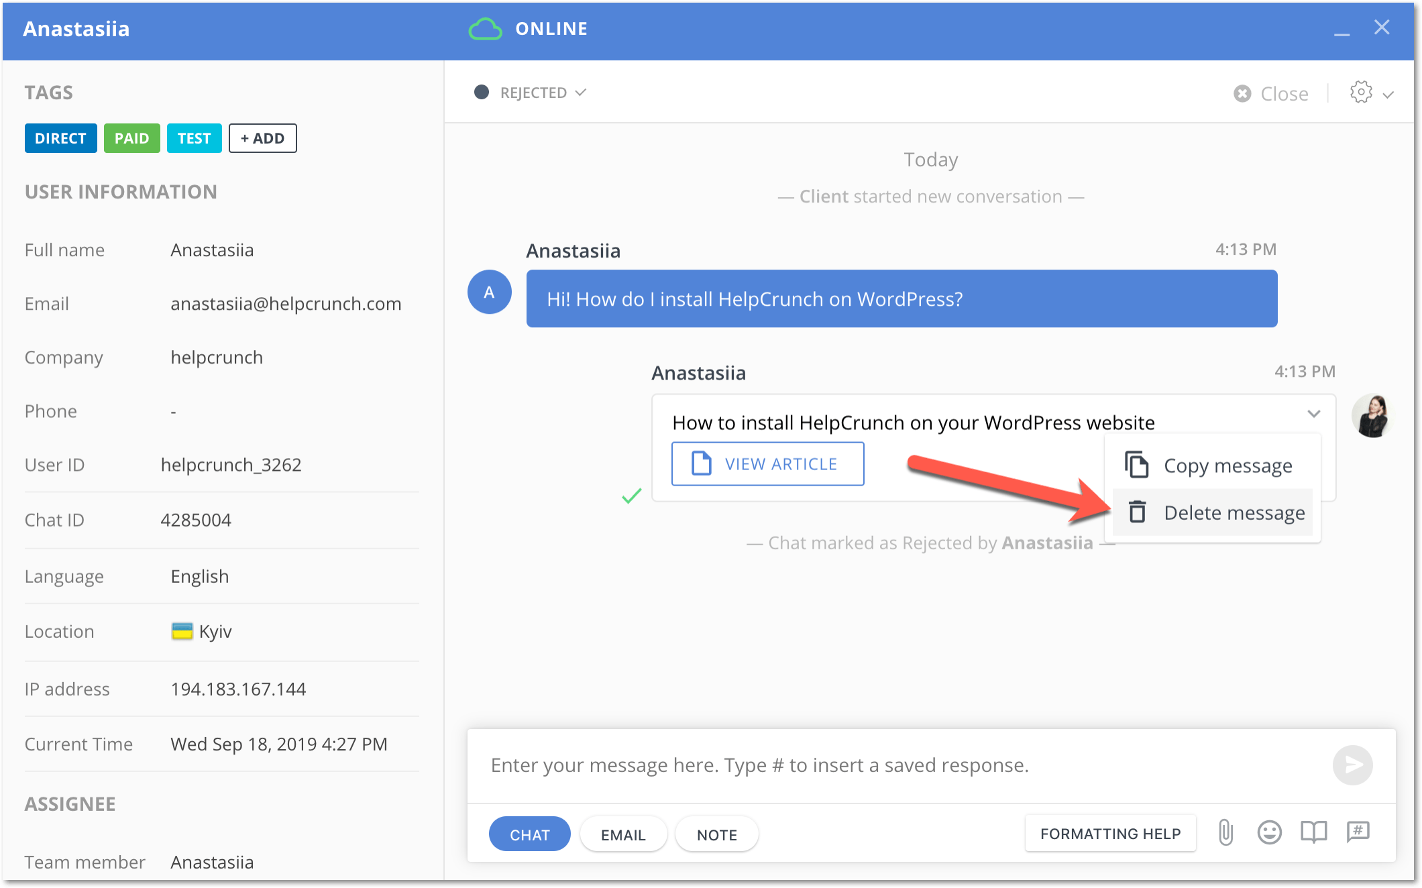Screen dimensions: 1422x888
Task: Click the dark status dot beside Rejected
Action: (x=481, y=92)
